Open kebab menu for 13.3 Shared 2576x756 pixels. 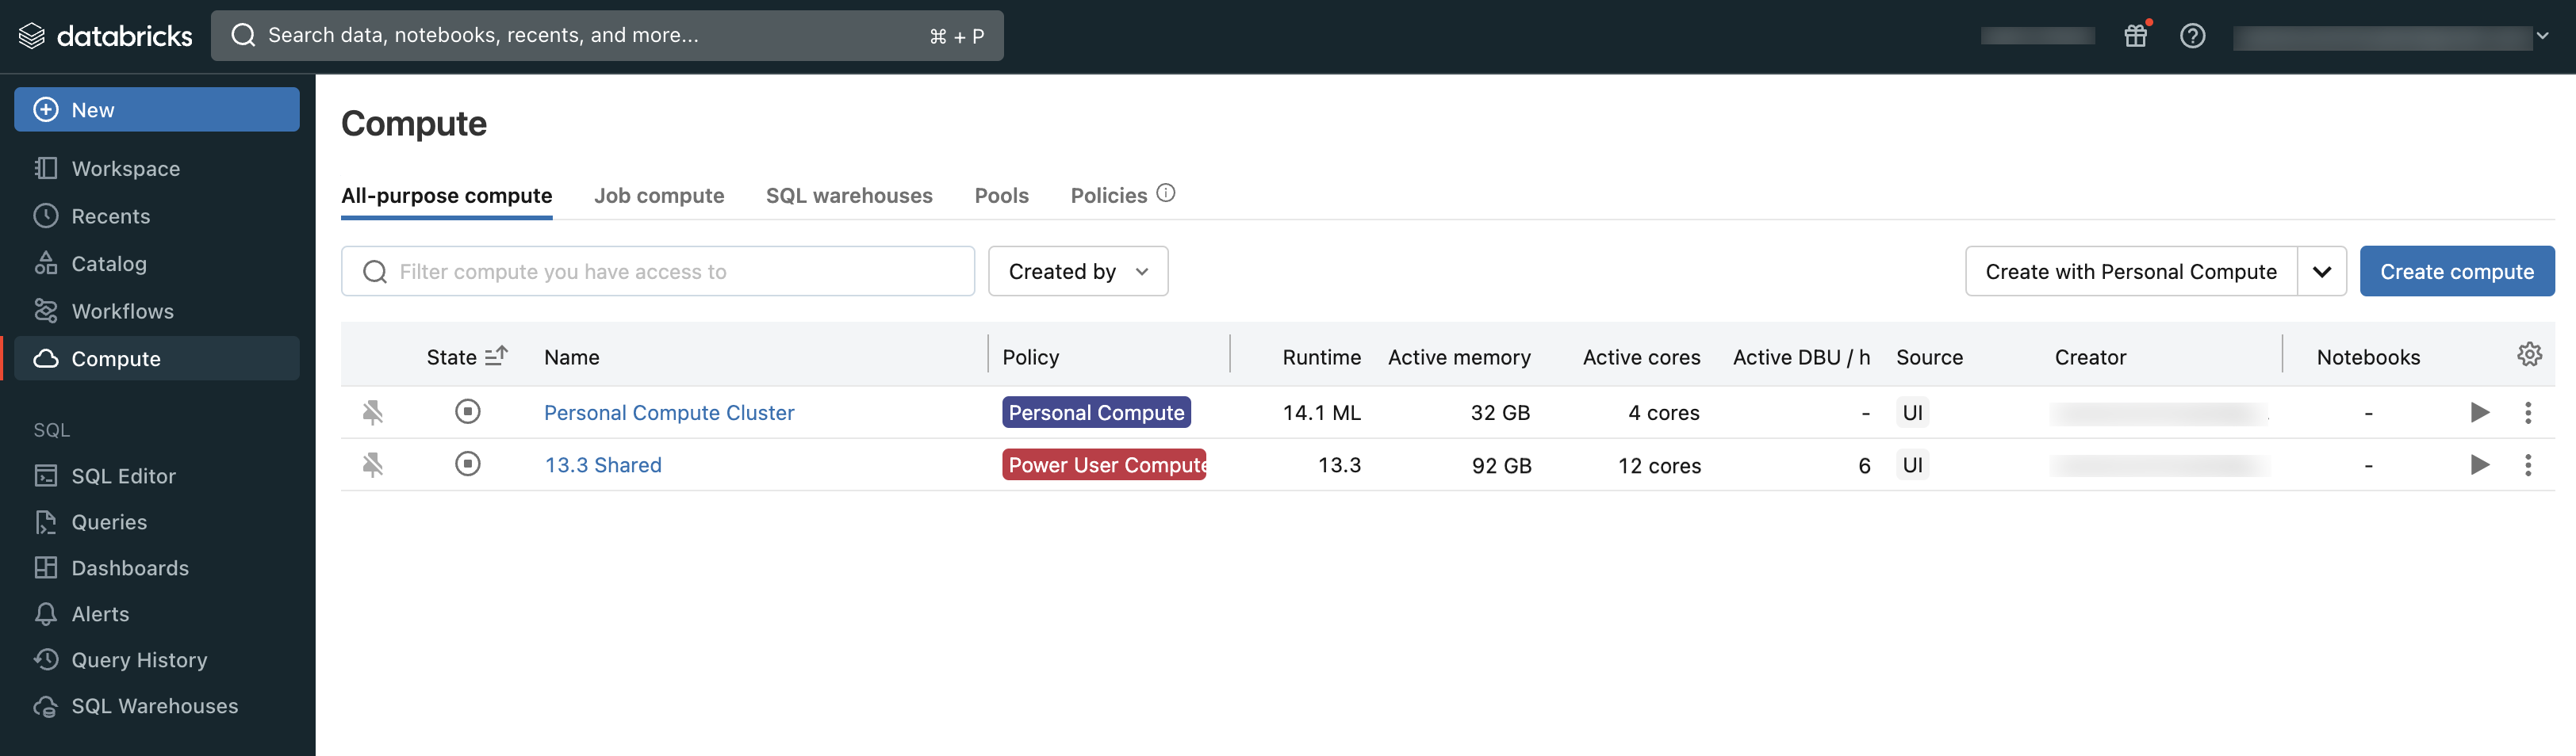tap(2527, 464)
